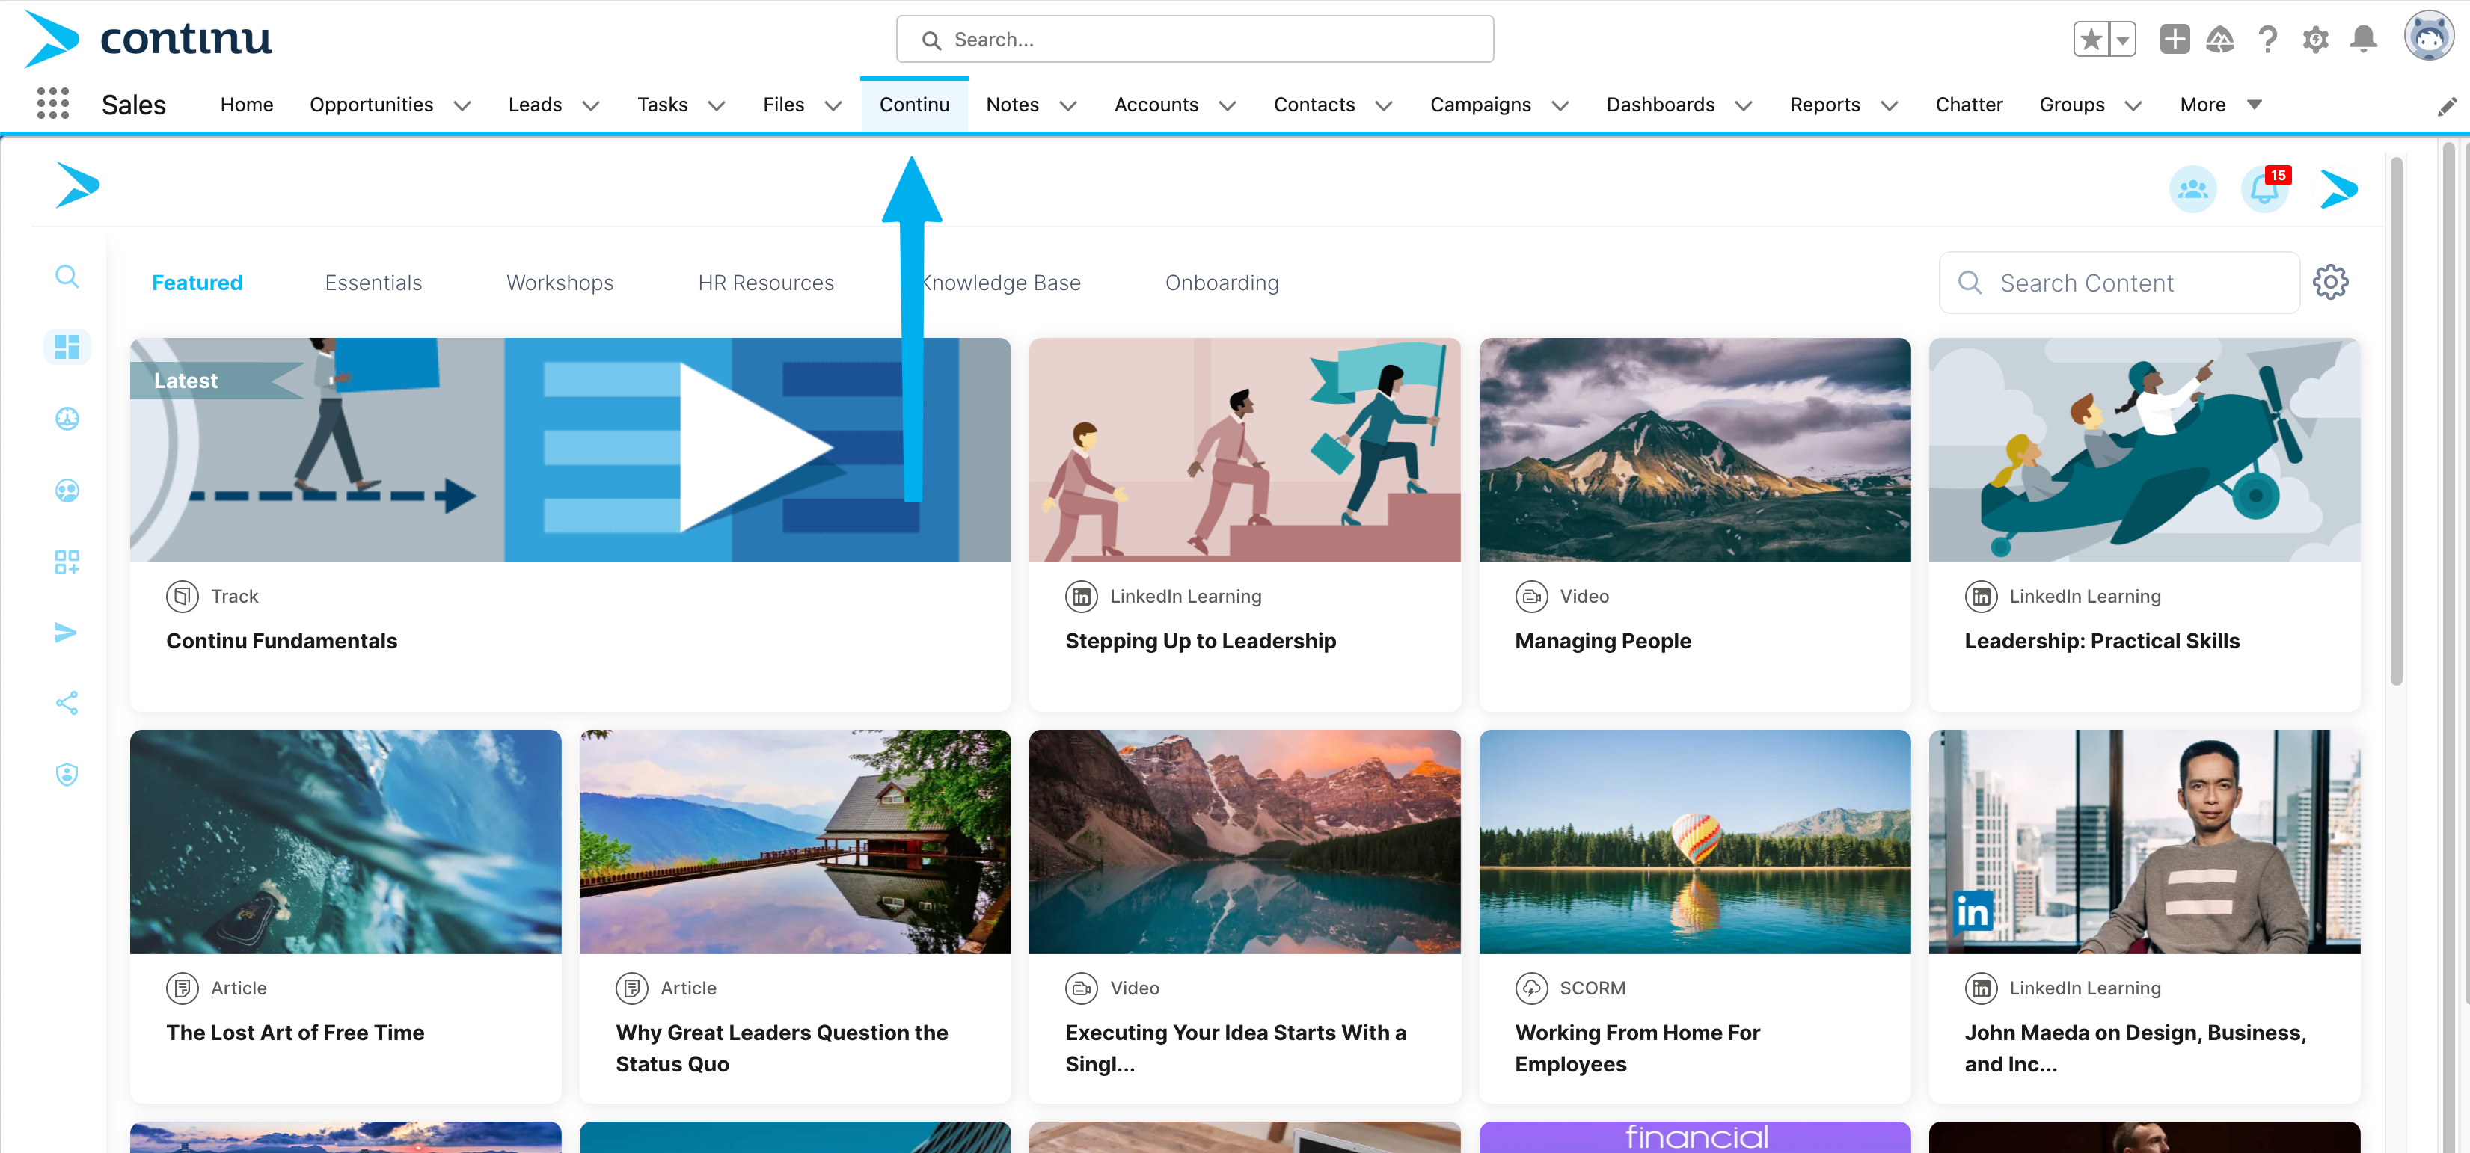Image resolution: width=2470 pixels, height=1153 pixels.
Task: Expand the Accounts tab dropdown chevron
Action: [x=1228, y=105]
